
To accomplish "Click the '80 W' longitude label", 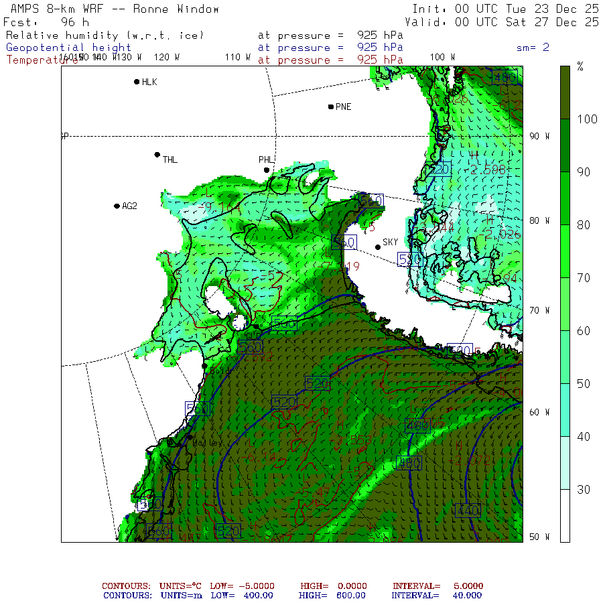I will click(x=539, y=220).
